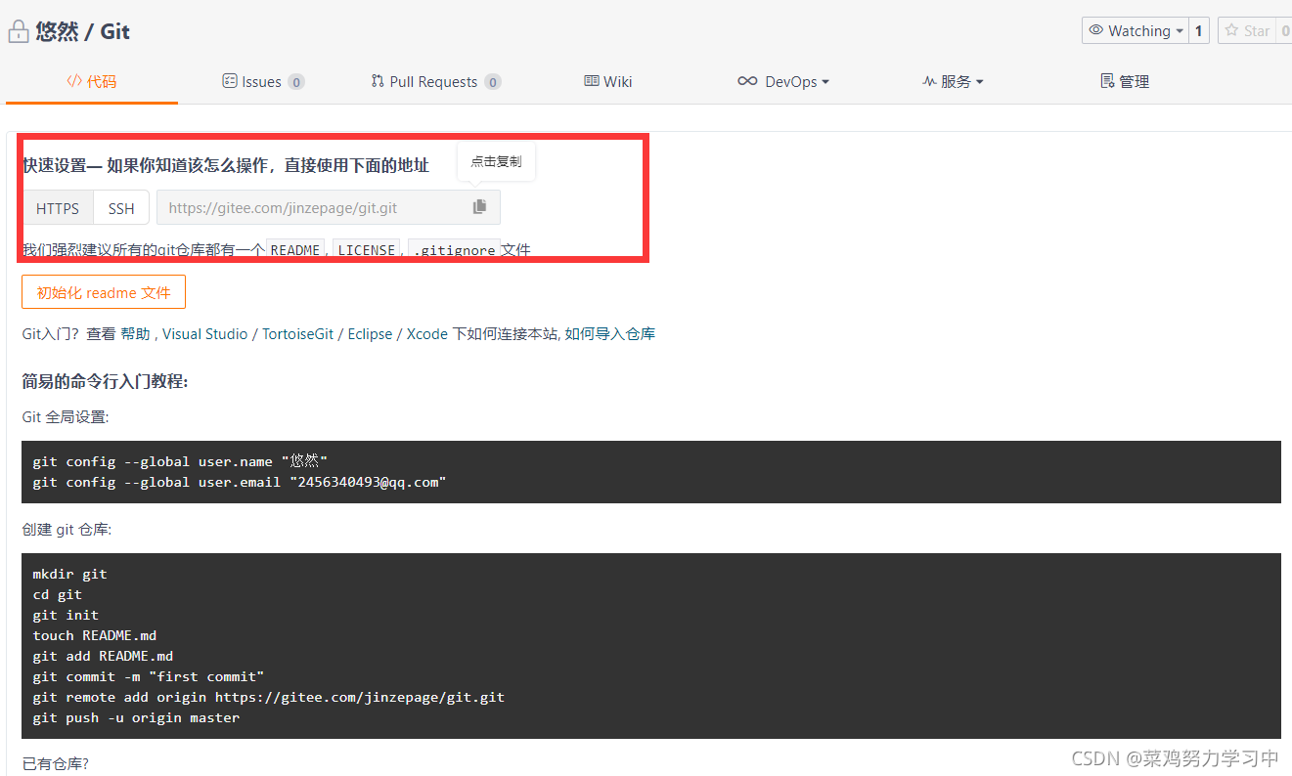Click the README code label
The image size is (1292, 776).
[x=295, y=250]
